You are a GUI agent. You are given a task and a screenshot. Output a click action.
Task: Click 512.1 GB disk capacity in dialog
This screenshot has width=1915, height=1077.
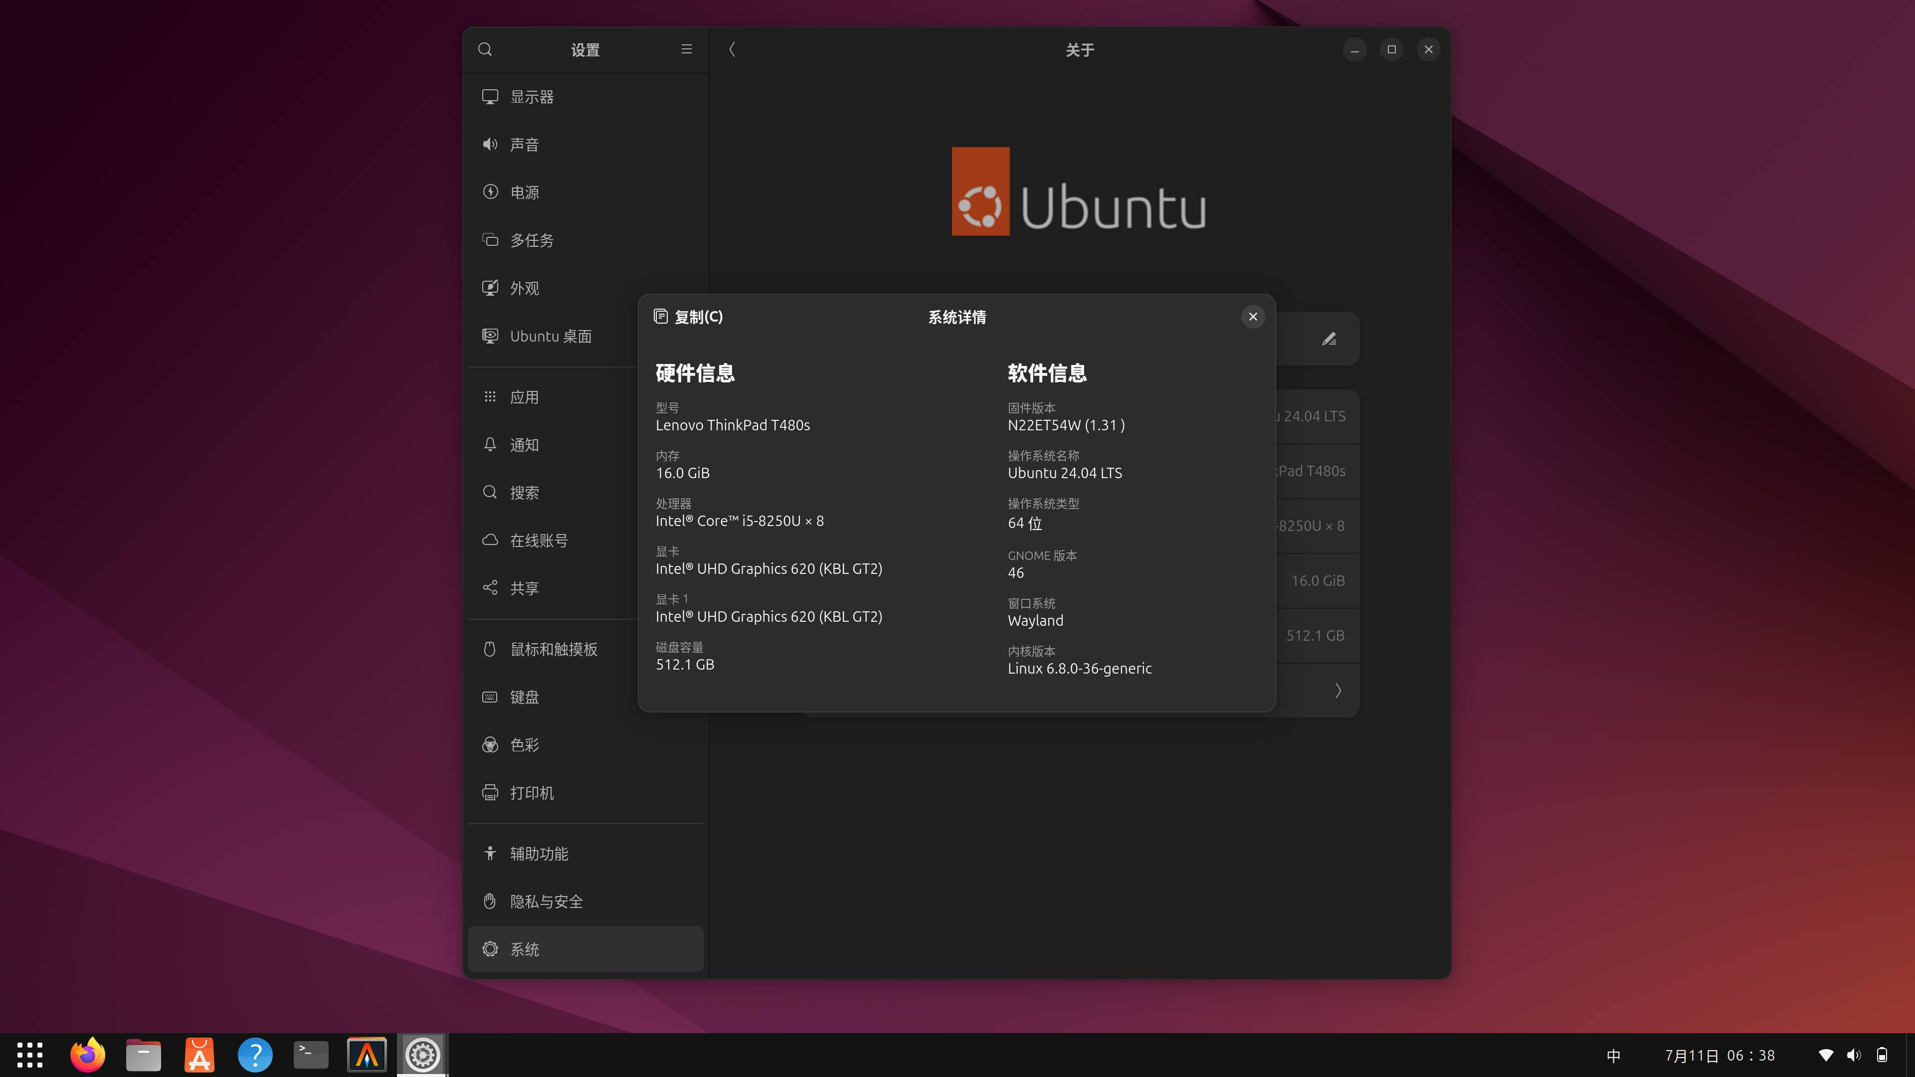[685, 665]
